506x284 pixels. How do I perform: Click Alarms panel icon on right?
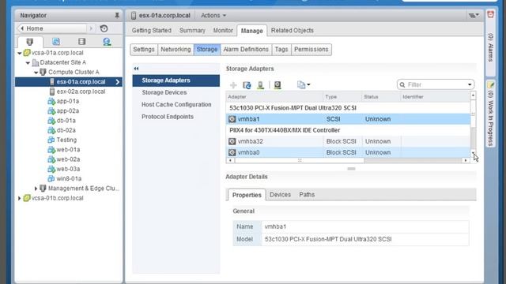(x=490, y=14)
